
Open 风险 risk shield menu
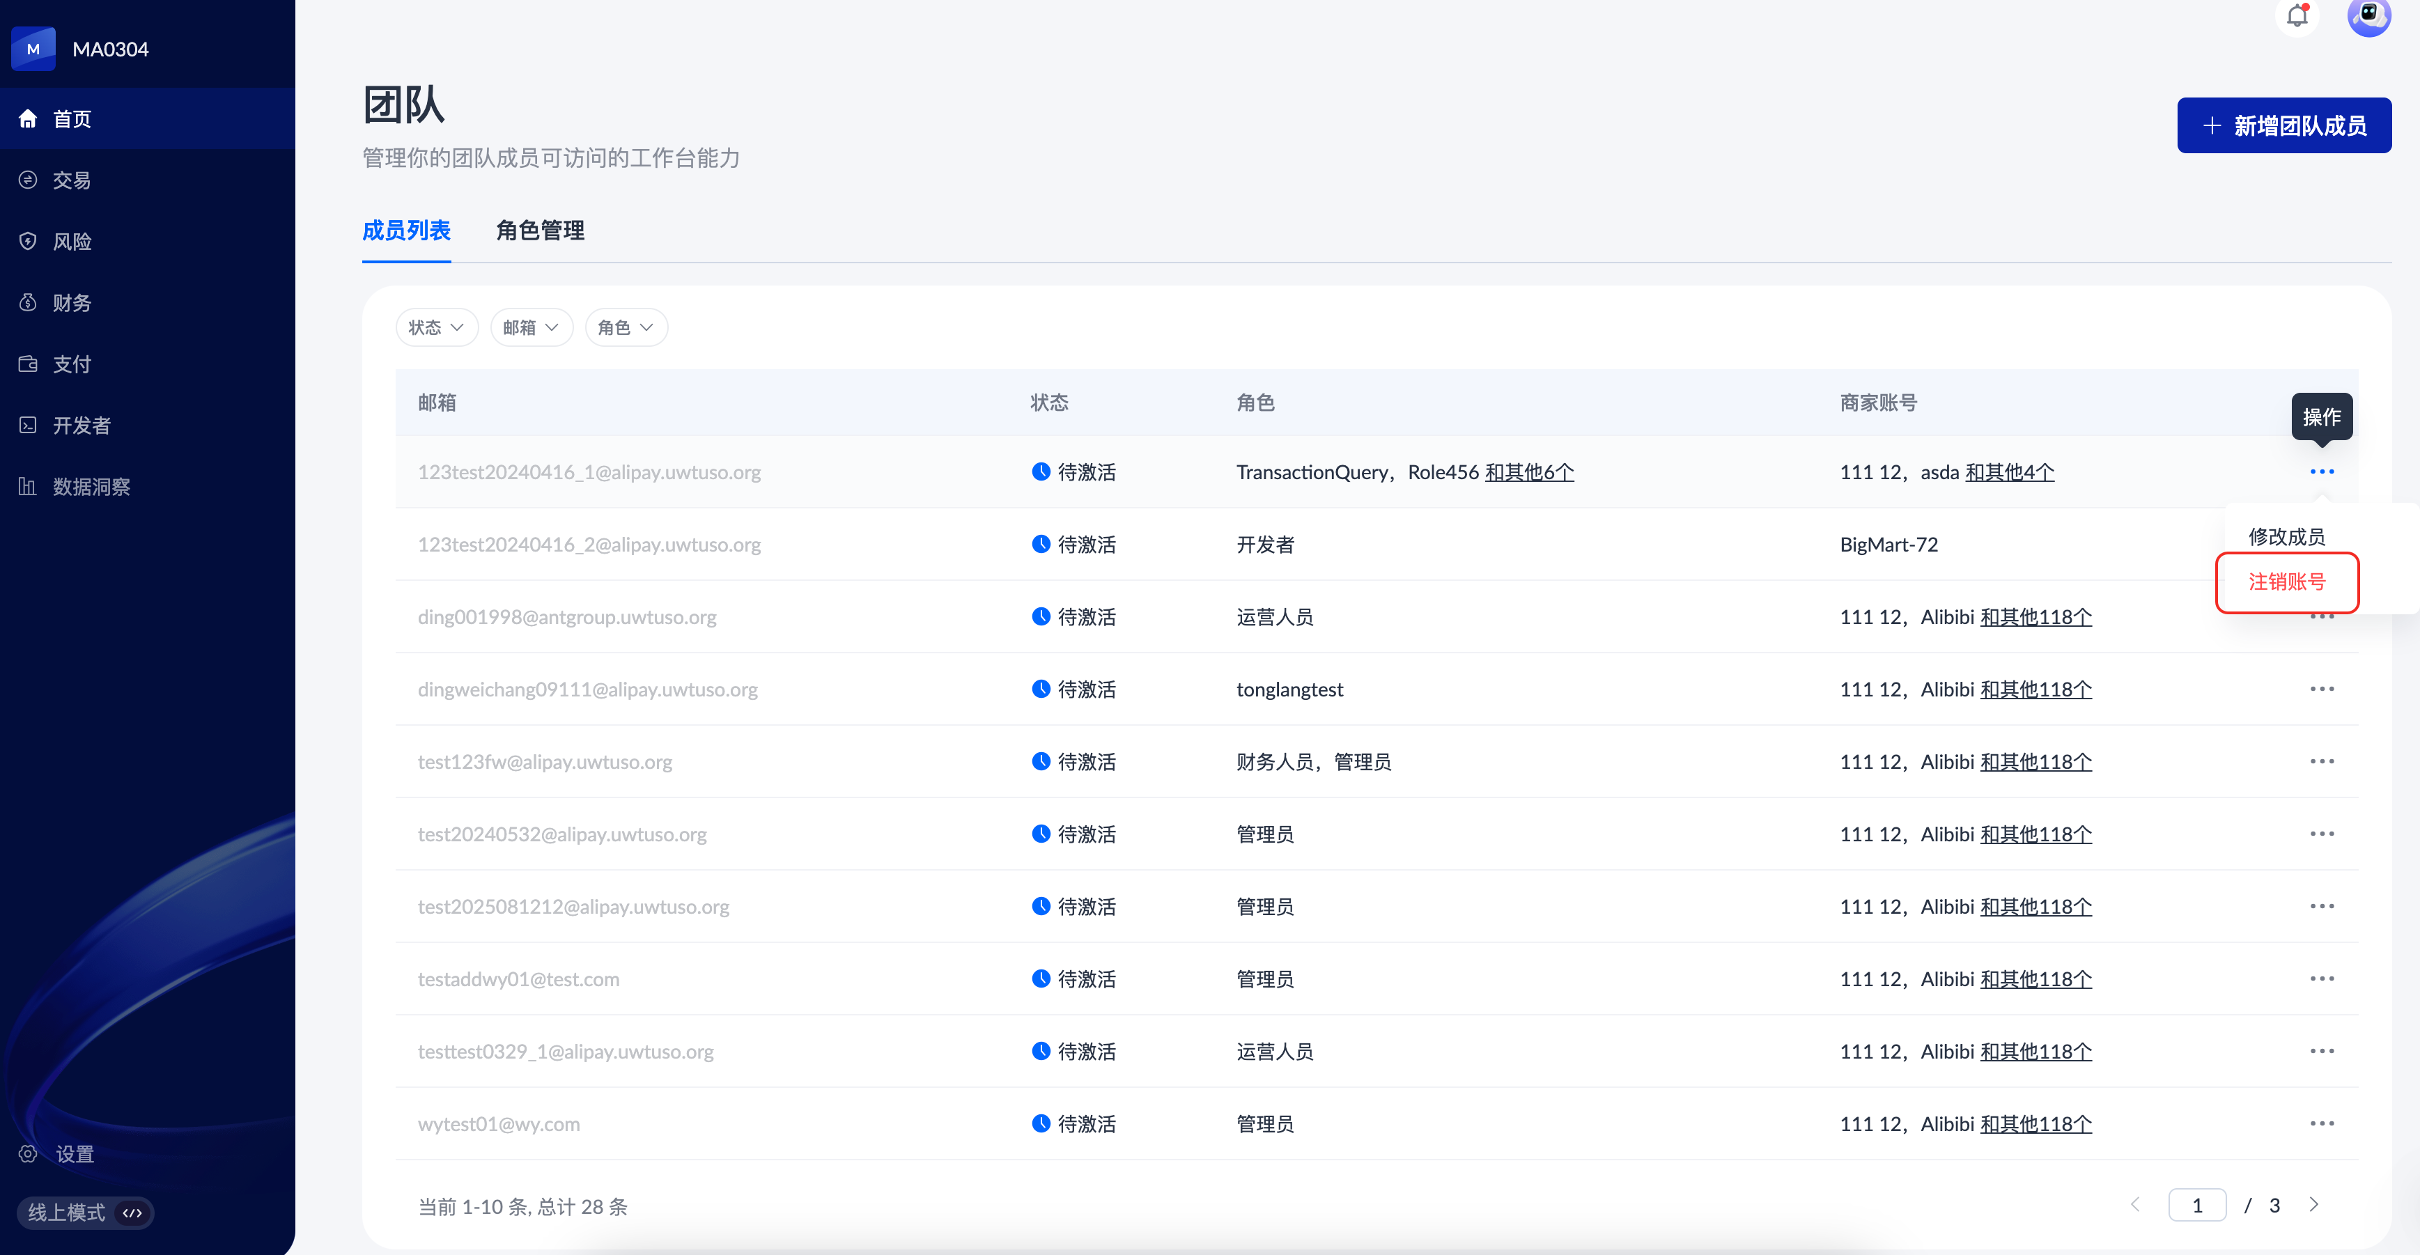click(71, 242)
